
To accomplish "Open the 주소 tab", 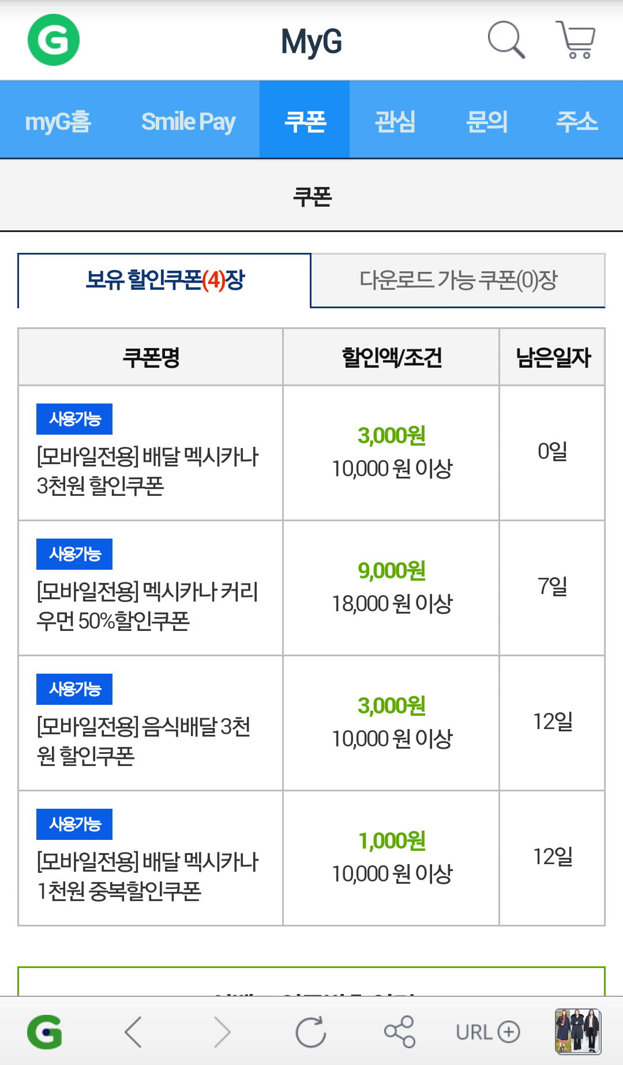I will [577, 121].
